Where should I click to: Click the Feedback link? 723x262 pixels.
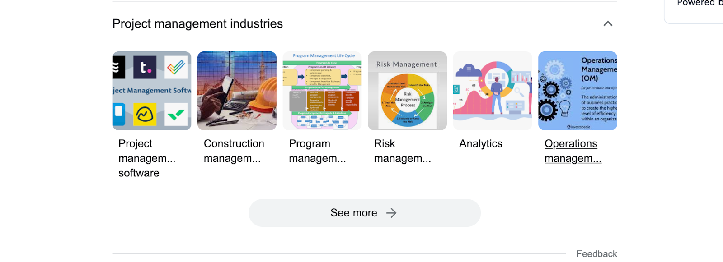pyautogui.click(x=596, y=254)
